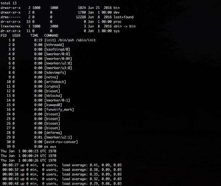The width and height of the screenshot is (221, 186).
Task: Click the COMMAND column header
Action: [51, 36]
